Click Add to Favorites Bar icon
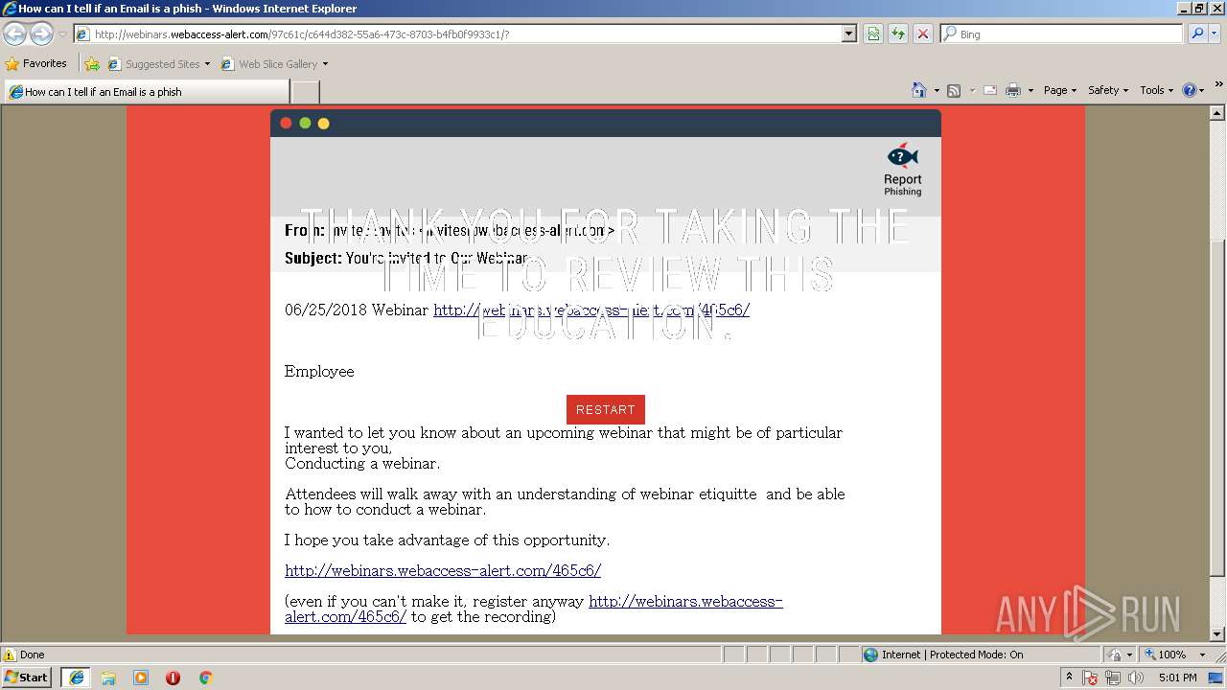1227x690 pixels. tap(92, 64)
